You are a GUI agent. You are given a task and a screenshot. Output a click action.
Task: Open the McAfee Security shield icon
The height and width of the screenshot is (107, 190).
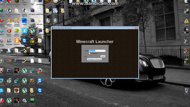coord(1,70)
